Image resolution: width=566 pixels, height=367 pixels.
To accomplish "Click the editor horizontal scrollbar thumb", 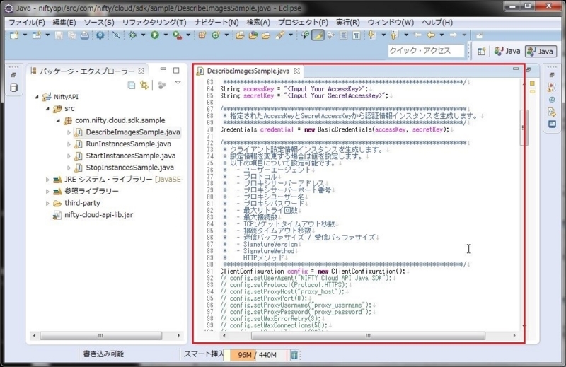I will (x=368, y=336).
